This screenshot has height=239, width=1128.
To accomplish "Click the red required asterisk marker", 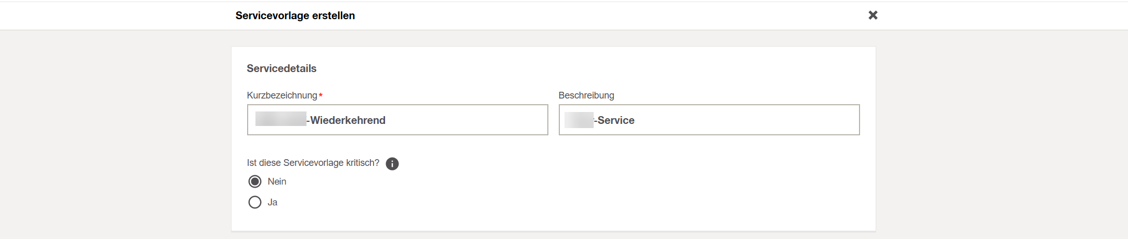I will [321, 95].
